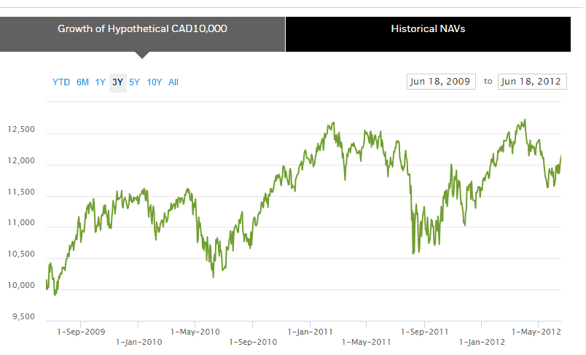Click the arrow pointer beneath the active tab

142,55
